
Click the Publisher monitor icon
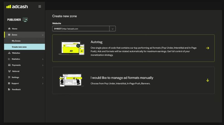click(x=25, y=20)
